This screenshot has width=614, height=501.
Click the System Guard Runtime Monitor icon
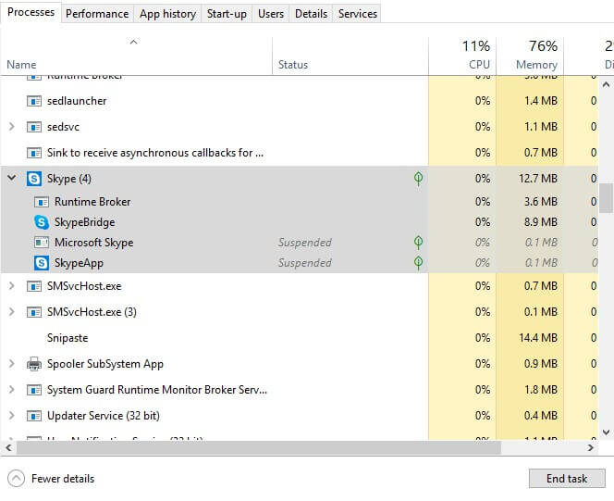[34, 390]
